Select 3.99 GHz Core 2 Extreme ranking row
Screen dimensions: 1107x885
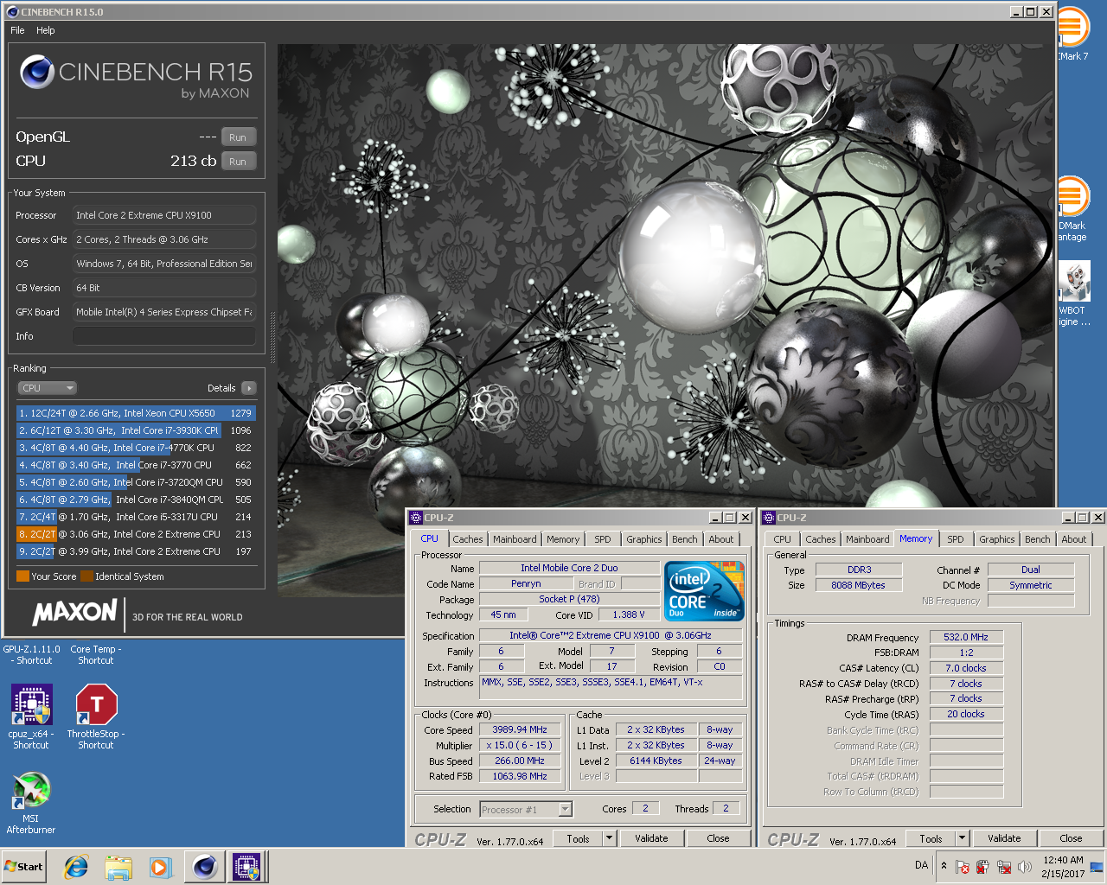[136, 551]
